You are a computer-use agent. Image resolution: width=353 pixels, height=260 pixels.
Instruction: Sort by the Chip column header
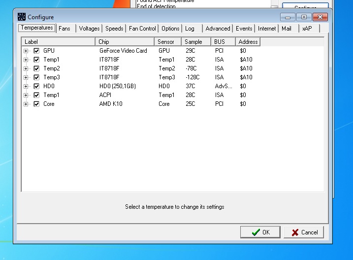(x=125, y=42)
